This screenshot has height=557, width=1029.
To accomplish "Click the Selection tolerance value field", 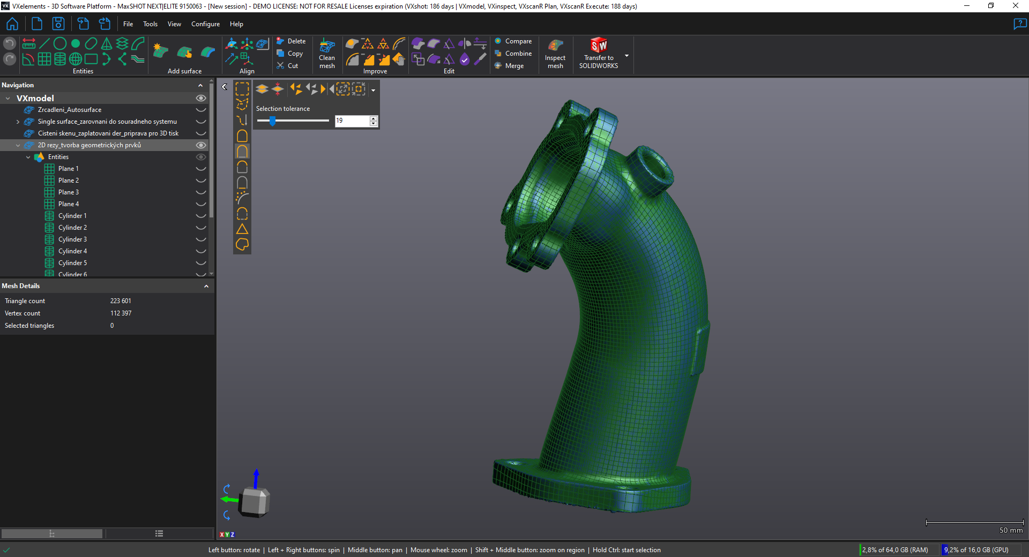I will click(x=352, y=121).
